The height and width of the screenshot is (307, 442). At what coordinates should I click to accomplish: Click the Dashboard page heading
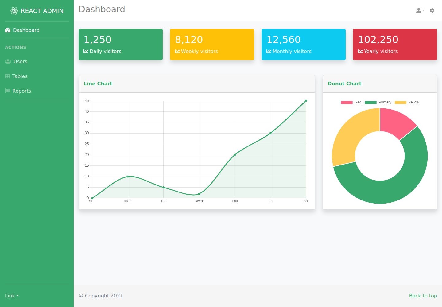click(102, 9)
